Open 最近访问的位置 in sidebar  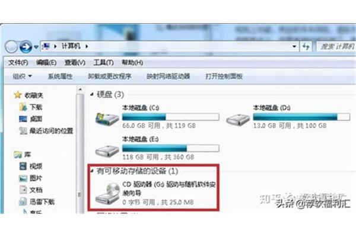click(46, 130)
